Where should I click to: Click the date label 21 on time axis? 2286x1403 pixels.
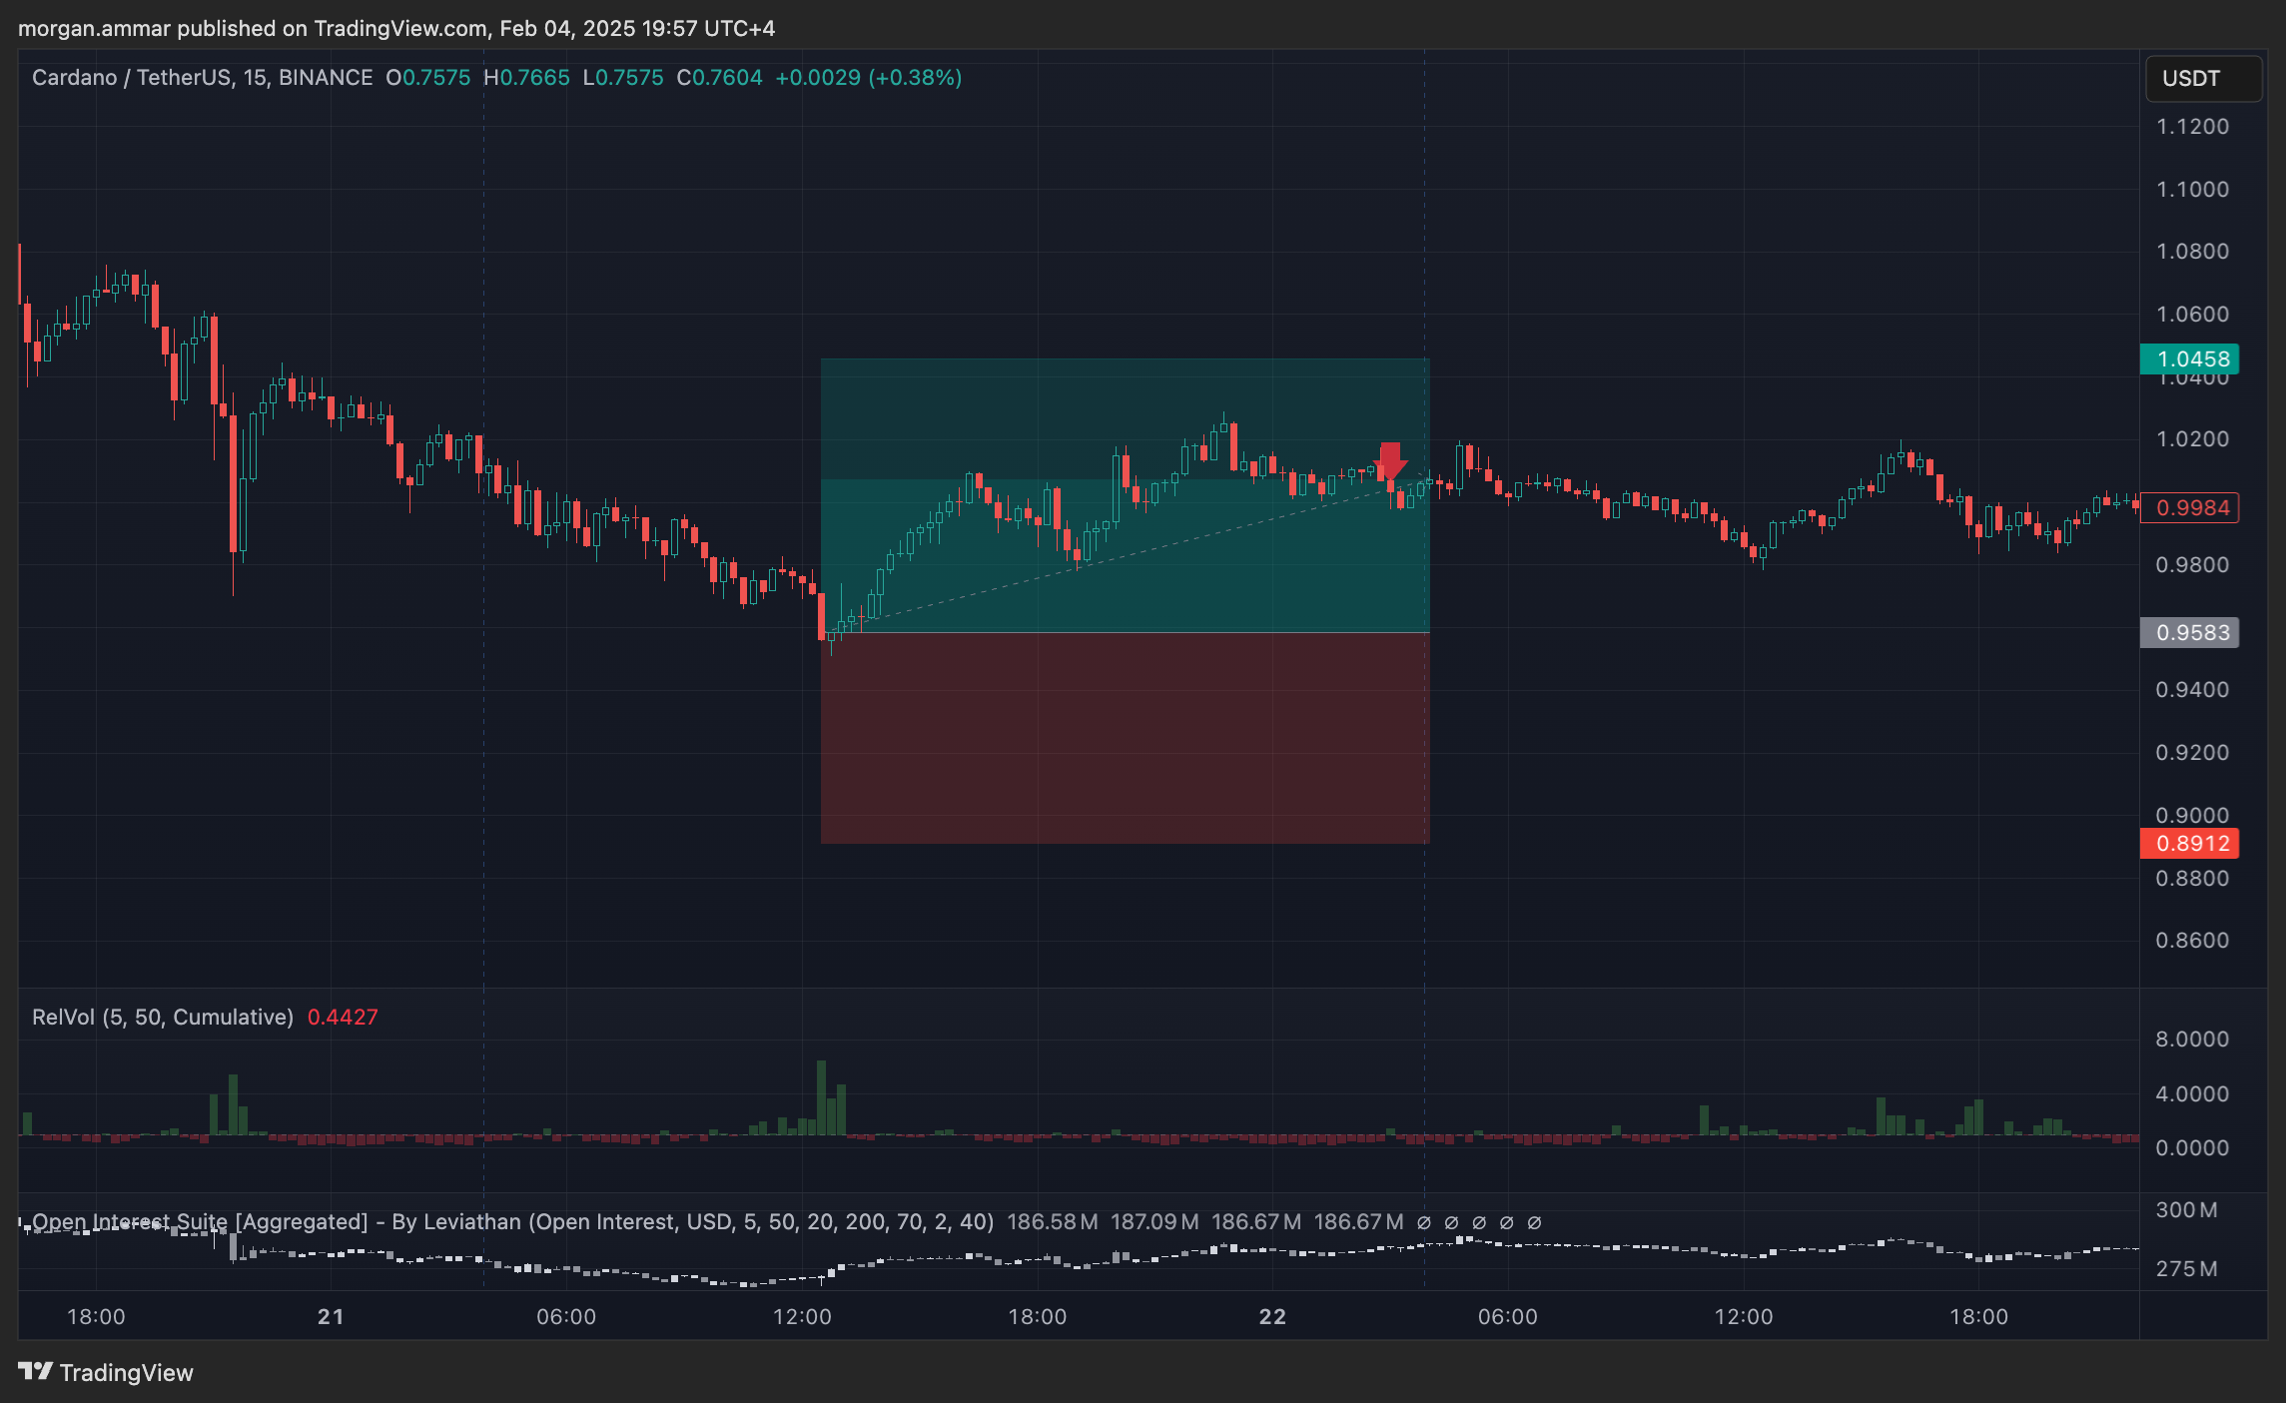click(331, 1317)
